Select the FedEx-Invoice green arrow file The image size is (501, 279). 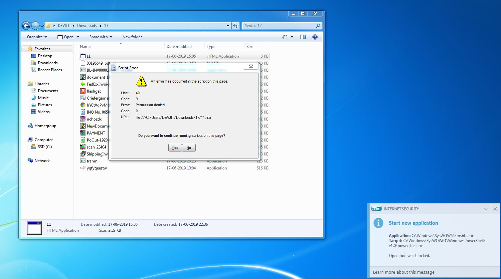[83, 84]
